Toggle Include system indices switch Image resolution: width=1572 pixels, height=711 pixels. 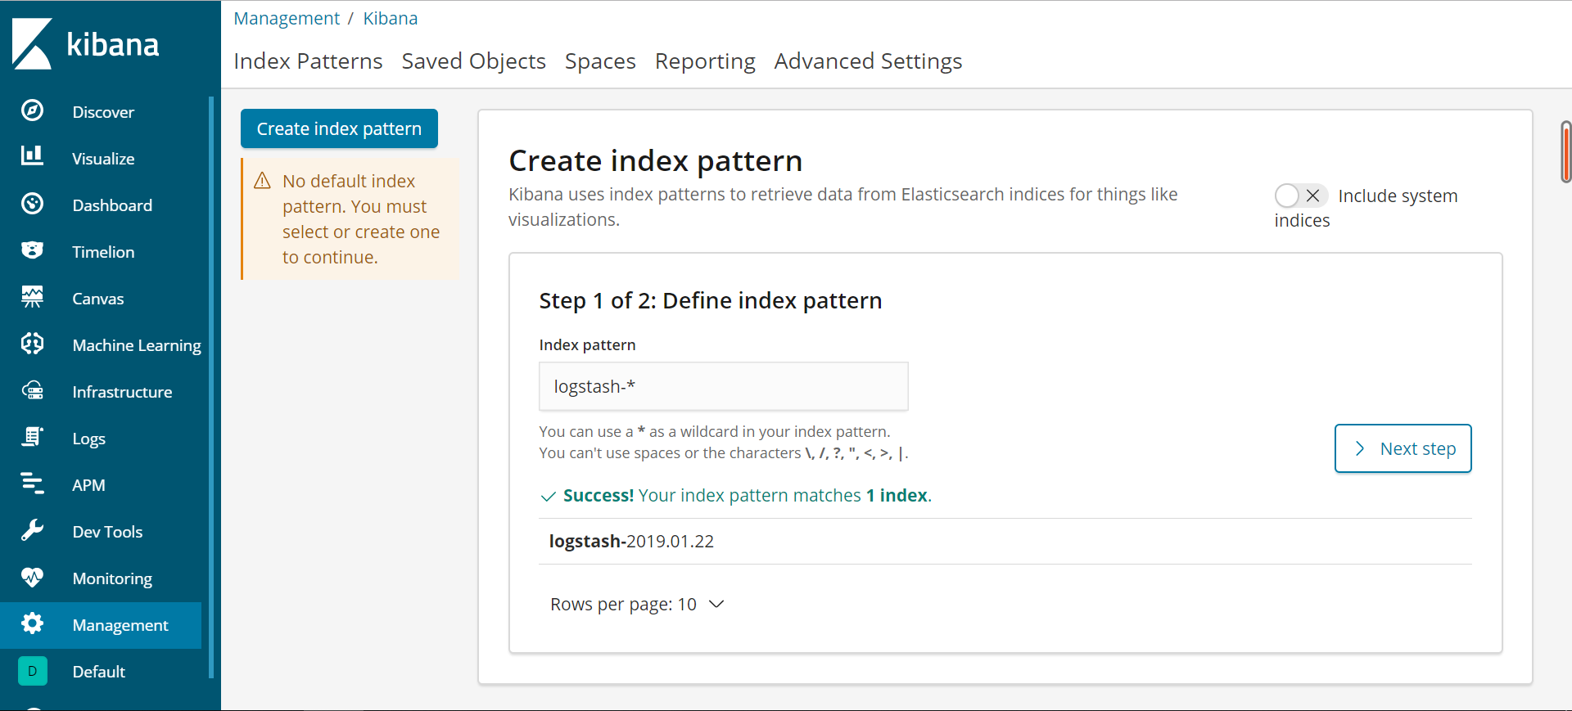1301,196
